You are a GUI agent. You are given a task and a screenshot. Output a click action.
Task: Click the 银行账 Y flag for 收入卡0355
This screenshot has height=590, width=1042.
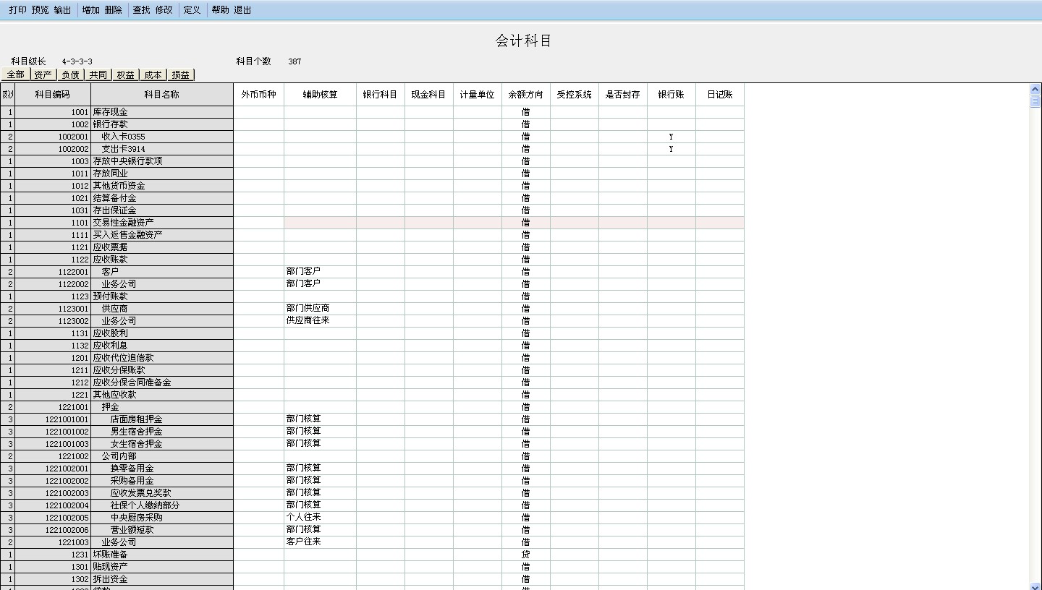(671, 137)
